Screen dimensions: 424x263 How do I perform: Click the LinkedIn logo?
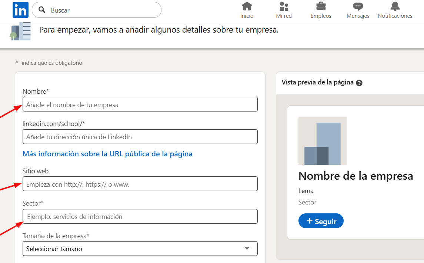(20, 10)
